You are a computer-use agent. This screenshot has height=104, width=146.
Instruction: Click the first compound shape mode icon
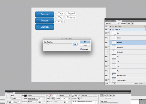coord(102,96)
